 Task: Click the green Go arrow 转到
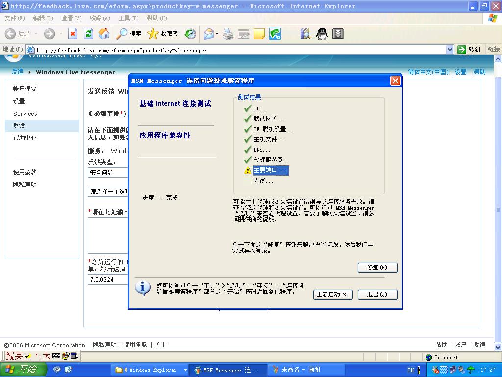[x=469, y=50]
